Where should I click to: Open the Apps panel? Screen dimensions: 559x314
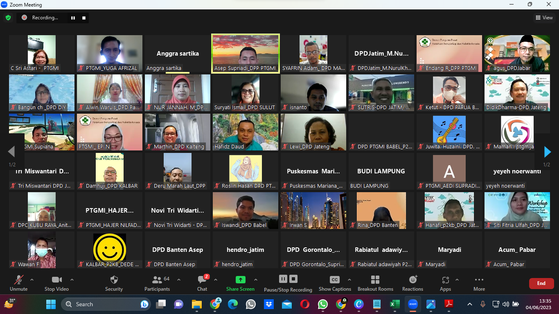[x=445, y=283]
